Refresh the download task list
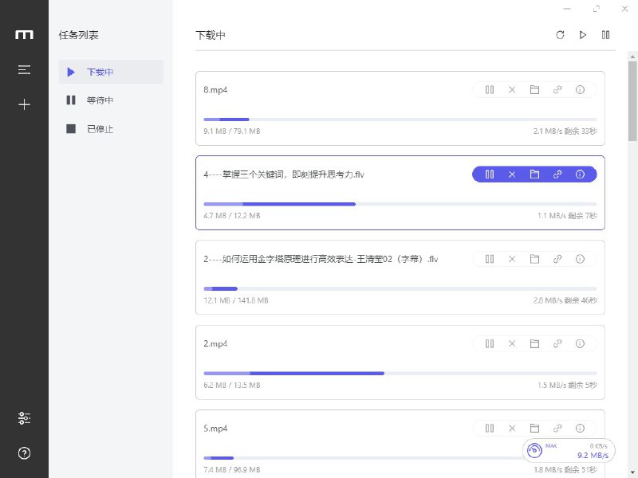 coord(560,35)
